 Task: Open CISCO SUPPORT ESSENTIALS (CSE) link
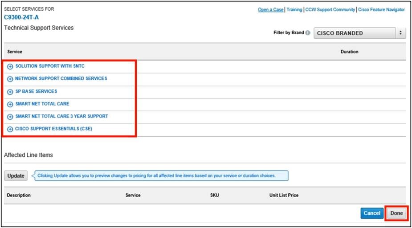(53, 129)
